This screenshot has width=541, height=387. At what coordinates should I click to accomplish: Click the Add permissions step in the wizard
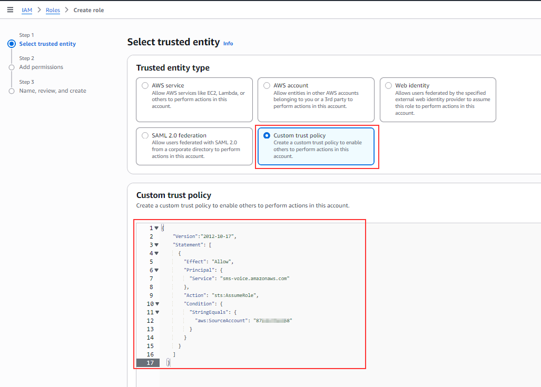[41, 67]
